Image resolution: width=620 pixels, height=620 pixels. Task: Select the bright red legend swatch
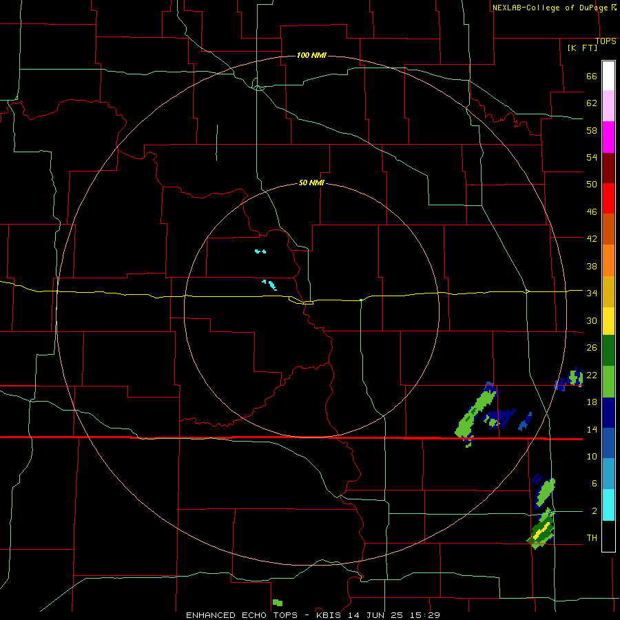point(608,198)
